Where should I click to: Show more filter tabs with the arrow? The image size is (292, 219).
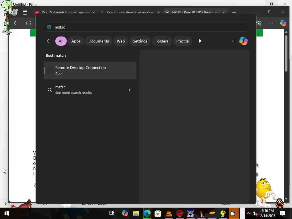[200, 41]
